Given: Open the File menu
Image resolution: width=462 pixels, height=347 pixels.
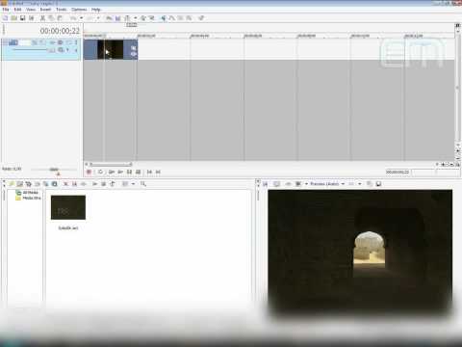Looking at the screenshot, I should 6,10.
